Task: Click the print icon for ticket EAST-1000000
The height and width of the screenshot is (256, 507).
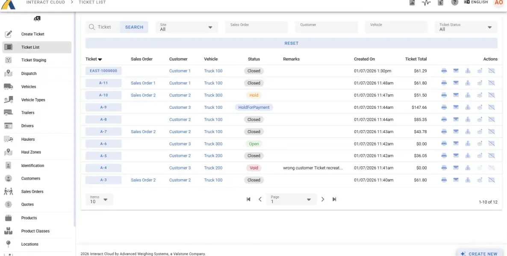Action: [444, 71]
